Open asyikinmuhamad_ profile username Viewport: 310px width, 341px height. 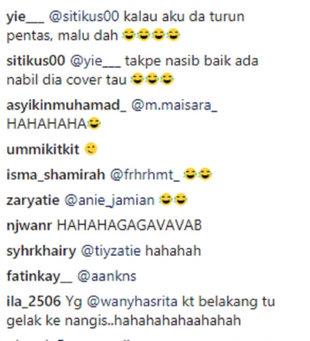click(66, 106)
